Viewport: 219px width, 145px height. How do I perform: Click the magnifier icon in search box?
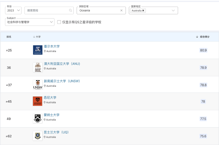coord(70,10)
